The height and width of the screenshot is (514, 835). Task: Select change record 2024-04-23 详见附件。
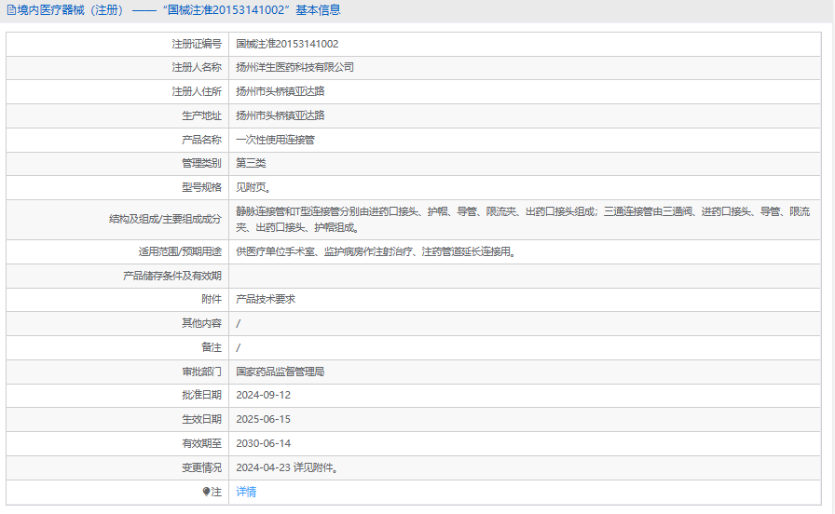coord(288,467)
